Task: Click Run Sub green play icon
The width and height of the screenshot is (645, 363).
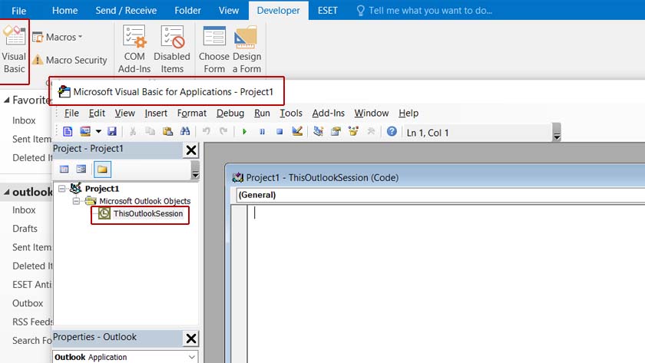Action: pyautogui.click(x=244, y=131)
